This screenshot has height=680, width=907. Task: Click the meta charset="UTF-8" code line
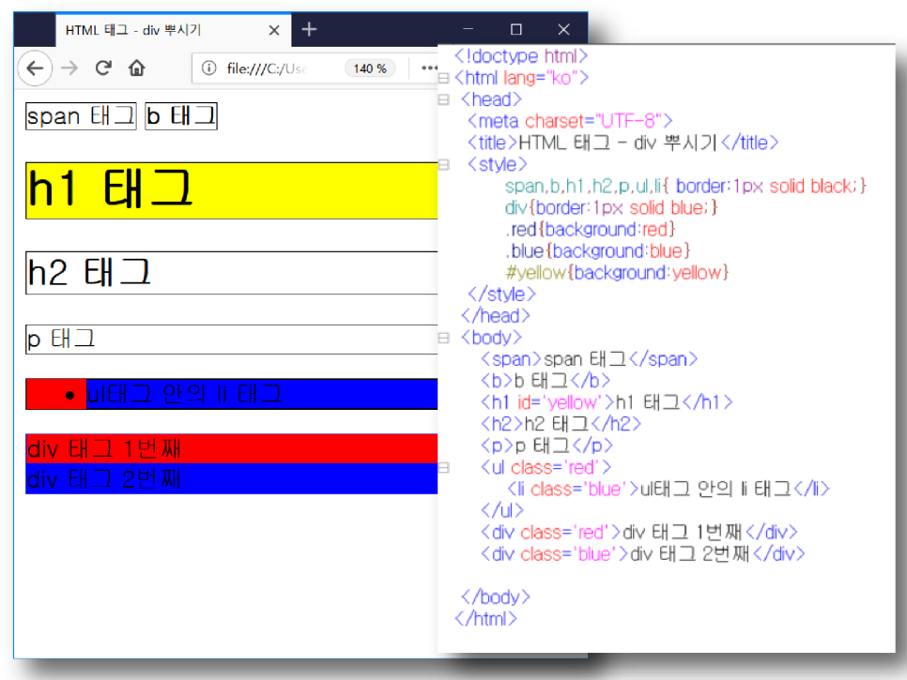570,121
